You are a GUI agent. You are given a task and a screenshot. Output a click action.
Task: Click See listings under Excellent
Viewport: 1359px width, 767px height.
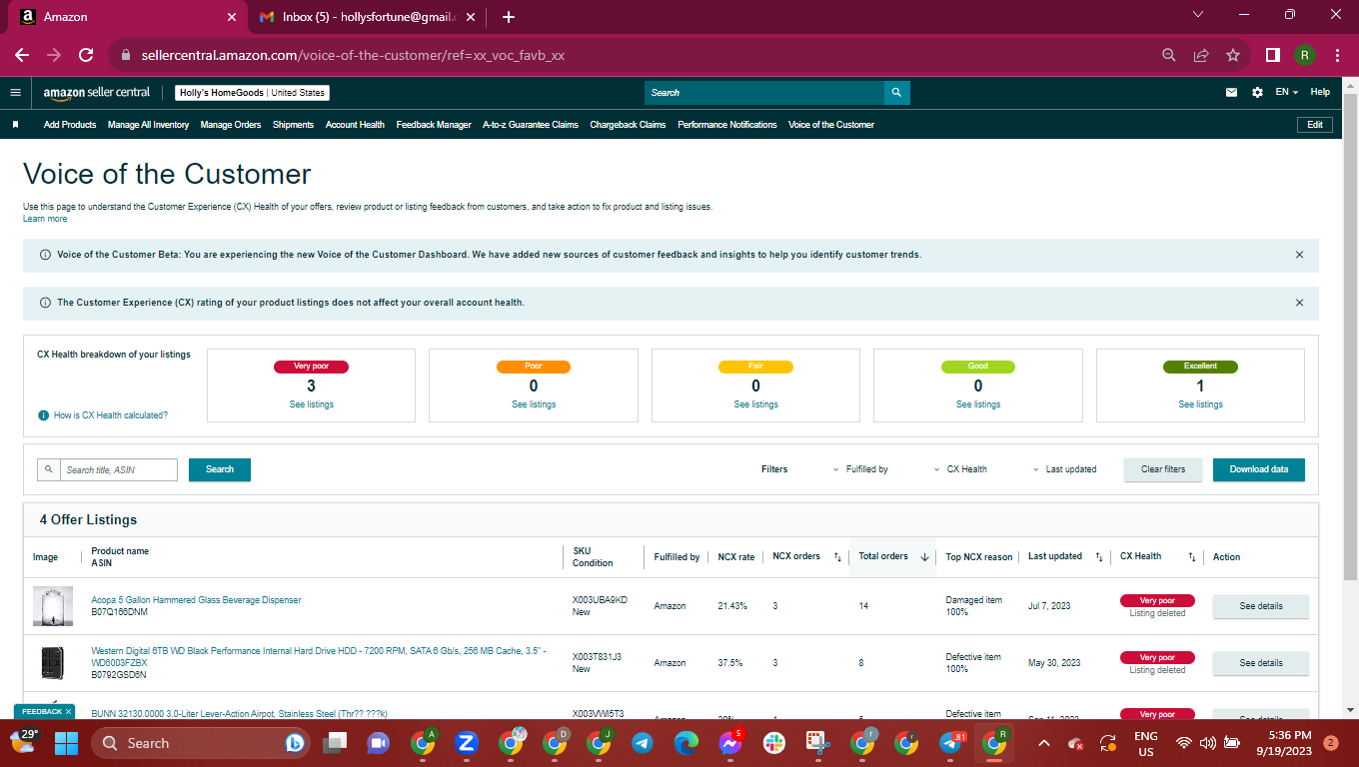[x=1200, y=404]
